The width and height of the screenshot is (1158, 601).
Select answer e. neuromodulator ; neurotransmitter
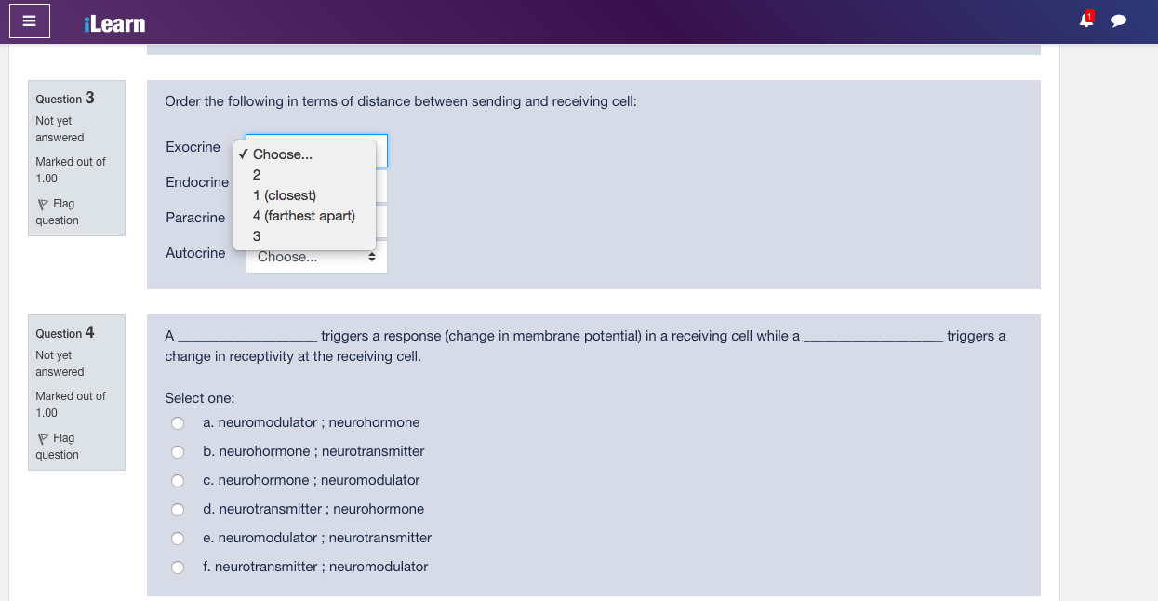[x=178, y=539]
